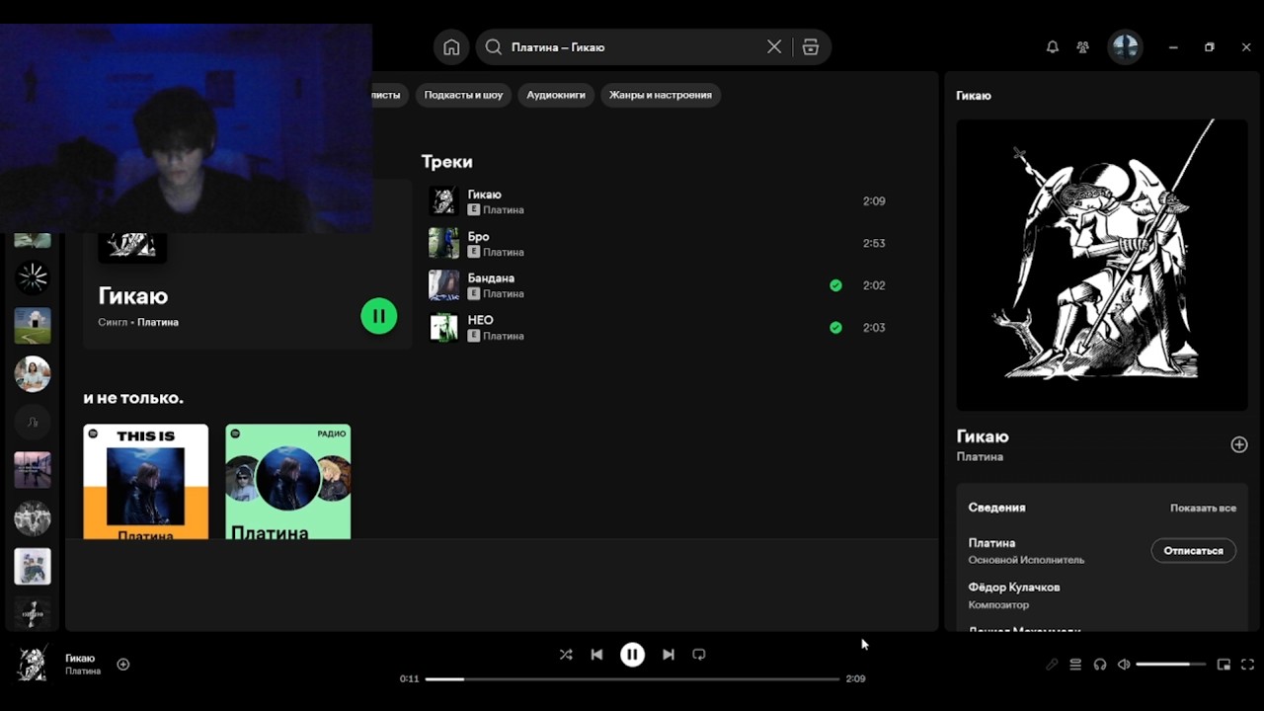Select the Жанры и настроения filter
Viewport: 1264px width, 711px height.
pyautogui.click(x=661, y=95)
